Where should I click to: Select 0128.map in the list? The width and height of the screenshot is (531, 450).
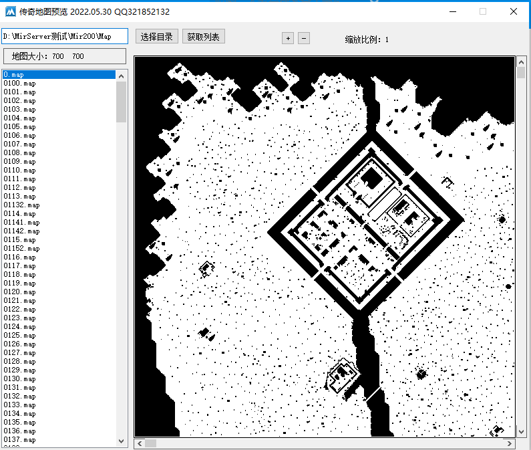59,362
